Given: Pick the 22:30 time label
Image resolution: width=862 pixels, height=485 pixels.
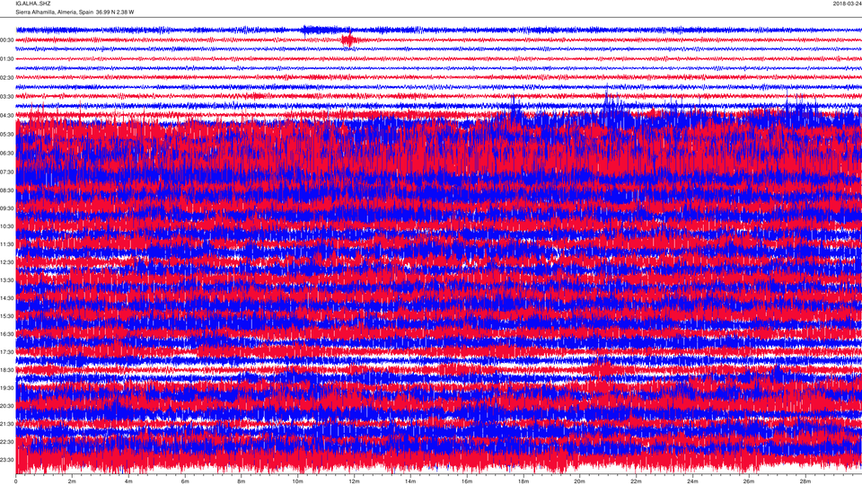Looking at the screenshot, I should [x=7, y=442].
